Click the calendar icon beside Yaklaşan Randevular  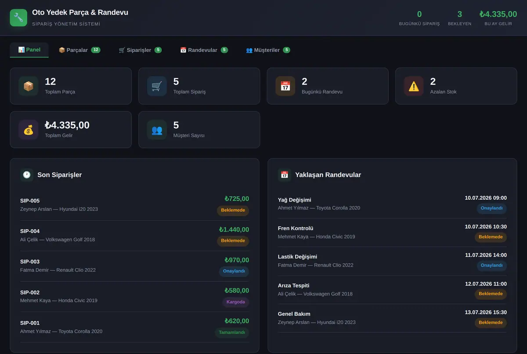point(285,175)
